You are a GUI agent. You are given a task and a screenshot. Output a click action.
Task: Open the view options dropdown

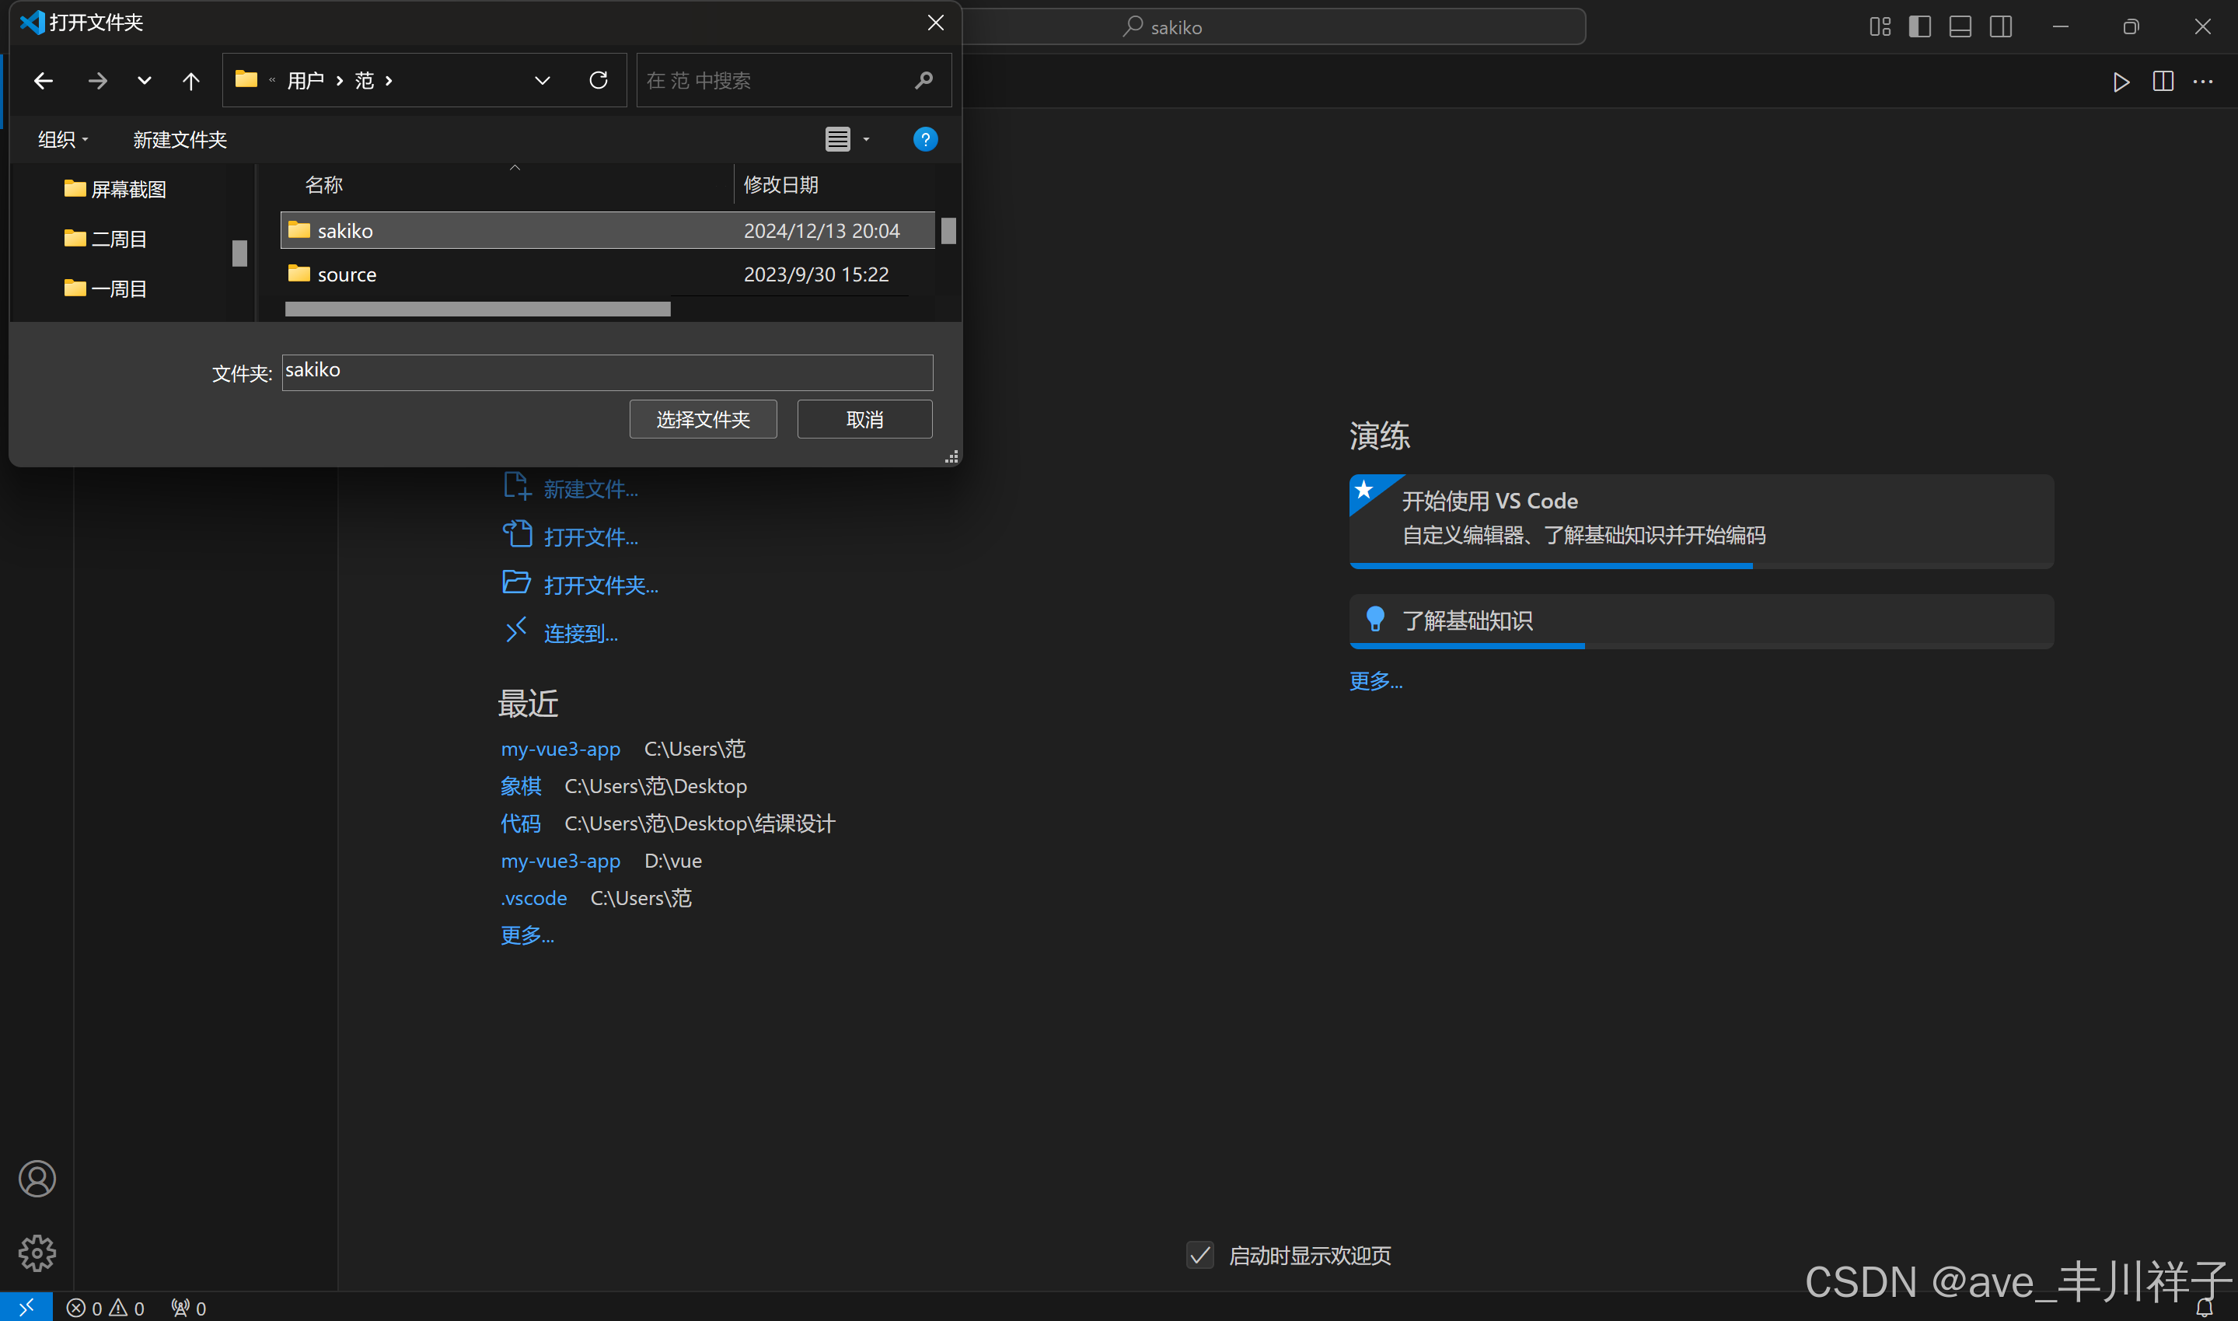pos(866,139)
